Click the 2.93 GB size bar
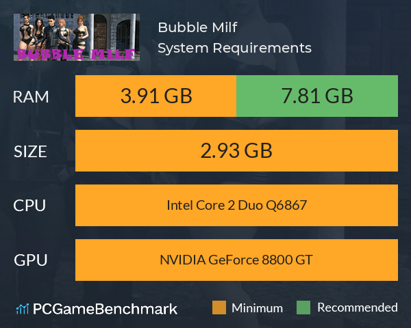This screenshot has height=328, width=411. click(x=237, y=150)
